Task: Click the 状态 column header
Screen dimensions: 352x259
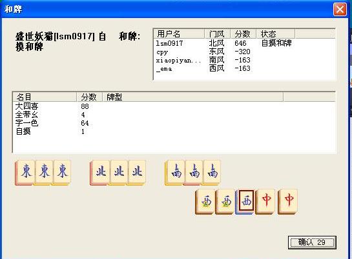Action: coord(276,34)
